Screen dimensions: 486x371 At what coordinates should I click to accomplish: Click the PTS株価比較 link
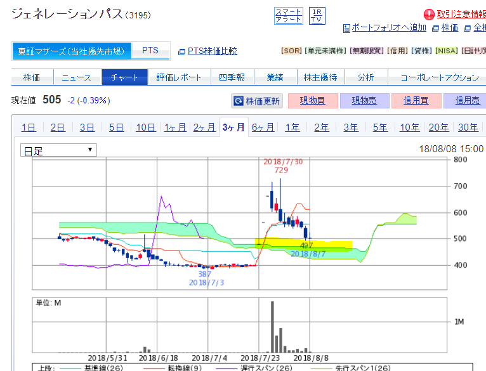(x=212, y=51)
